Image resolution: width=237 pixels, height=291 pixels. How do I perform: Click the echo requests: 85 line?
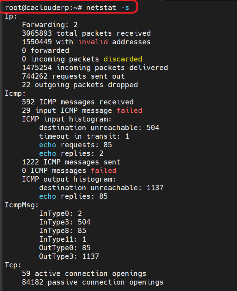coord(76,145)
